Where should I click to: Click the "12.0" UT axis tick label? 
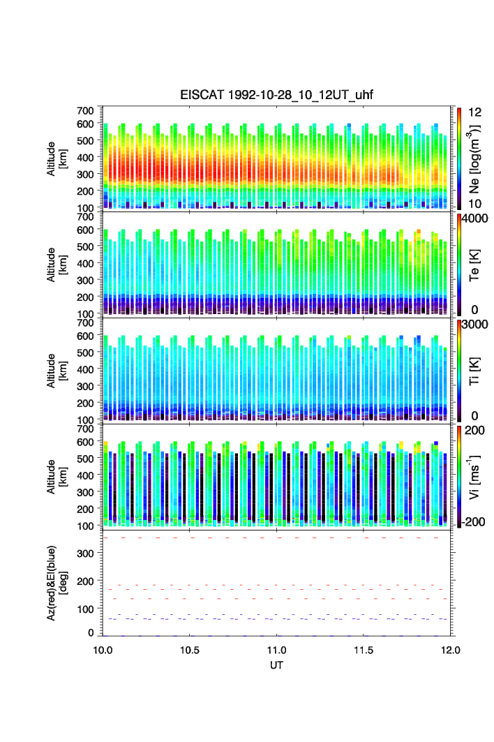point(451,650)
